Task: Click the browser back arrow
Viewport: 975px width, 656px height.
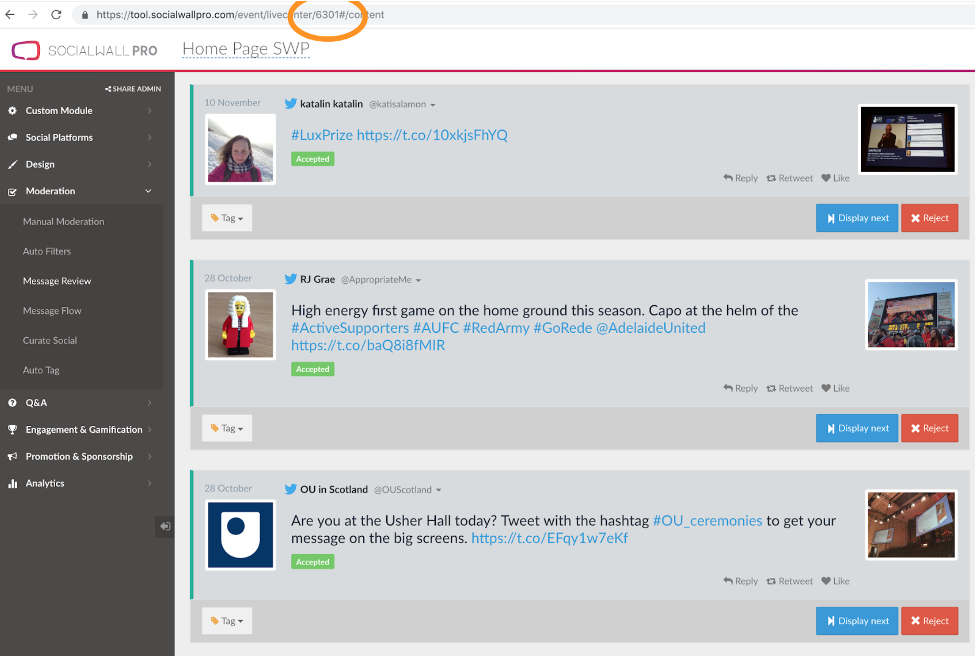Action: tap(10, 15)
